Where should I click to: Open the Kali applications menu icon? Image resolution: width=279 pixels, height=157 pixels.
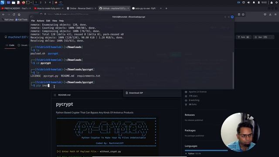tap(2, 3)
